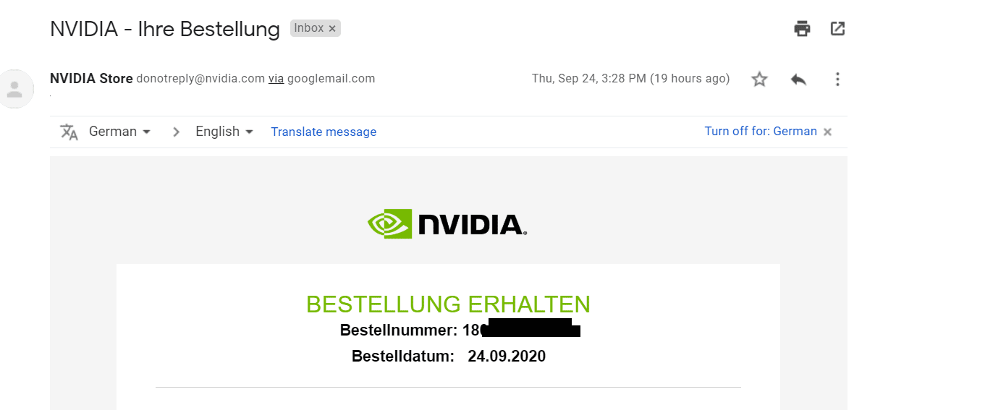
Task: Open the English target language dropdown
Action: [x=224, y=132]
